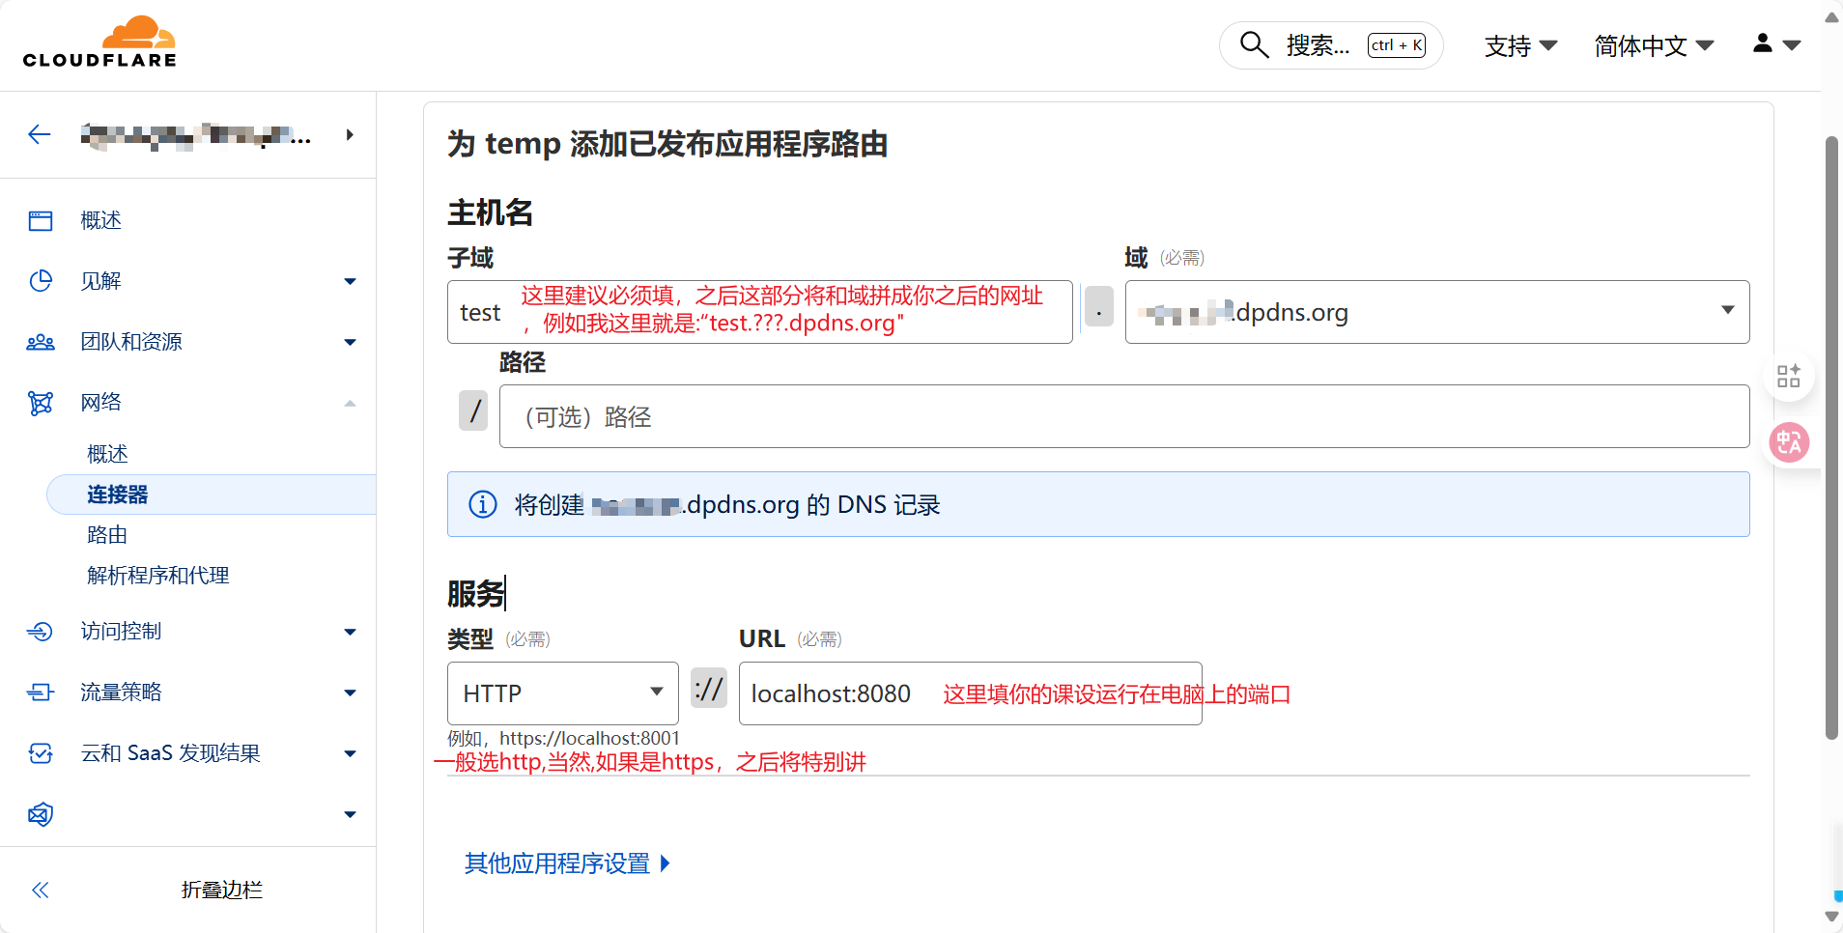Screen dimensions: 1843x933
Task: Click the scrollbar up arrow
Action: point(1831,15)
